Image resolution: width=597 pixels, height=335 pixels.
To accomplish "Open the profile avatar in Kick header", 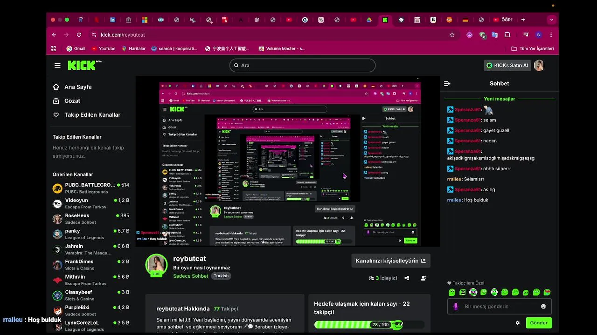I will coord(539,66).
